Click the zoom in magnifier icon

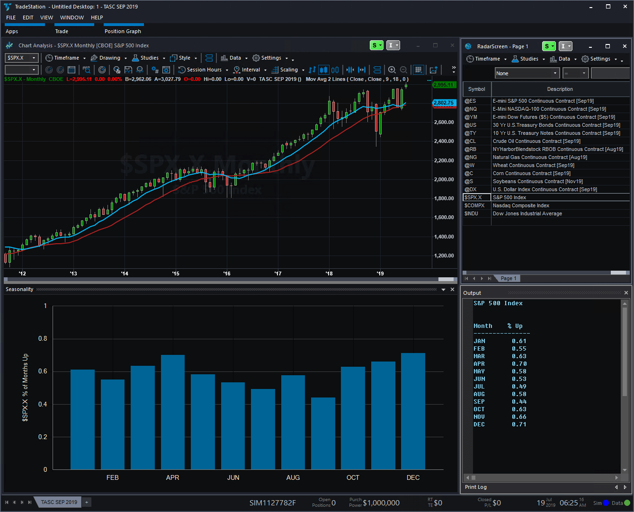(x=392, y=70)
